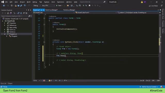Open Solution Explorer window position dropdown
The width and height of the screenshot is (165, 93).
click(x=27, y=10)
